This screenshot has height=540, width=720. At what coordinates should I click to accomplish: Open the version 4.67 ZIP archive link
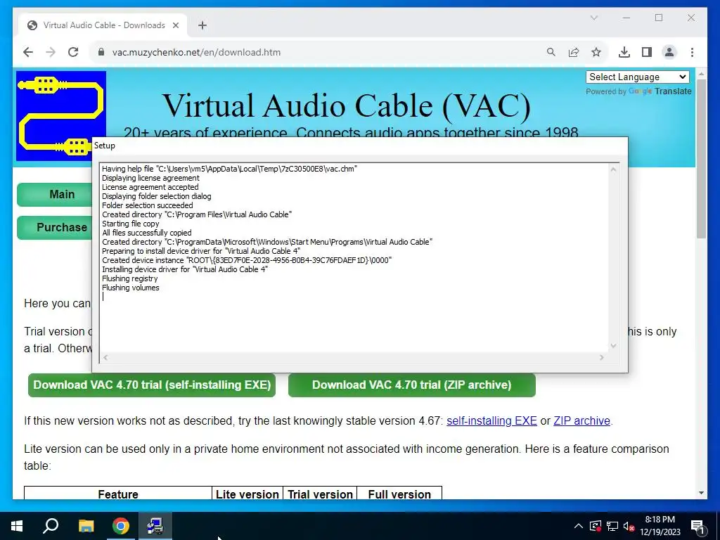(581, 420)
